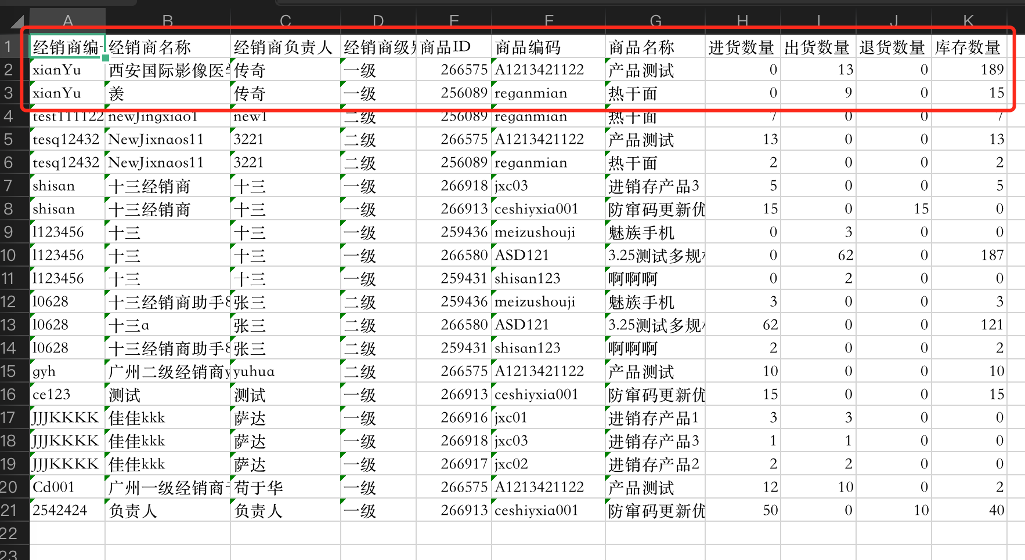Click header cell 出货数量
Image resolution: width=1025 pixels, height=560 pixels.
pyautogui.click(x=818, y=46)
